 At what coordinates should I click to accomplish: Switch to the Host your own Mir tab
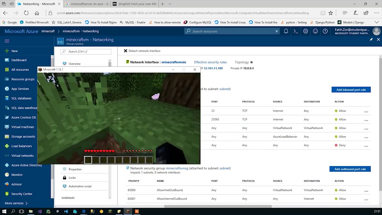(x=134, y=4)
